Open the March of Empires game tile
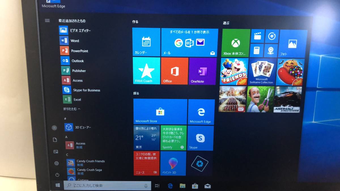 233,99
